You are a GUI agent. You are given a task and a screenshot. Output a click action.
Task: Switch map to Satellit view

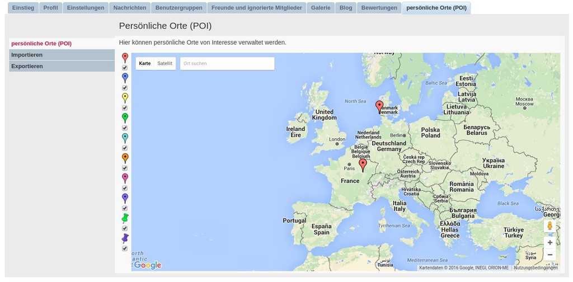[165, 63]
